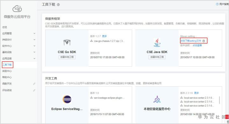Click the Maven setting label
229x124 pixels.
pos(188,36)
